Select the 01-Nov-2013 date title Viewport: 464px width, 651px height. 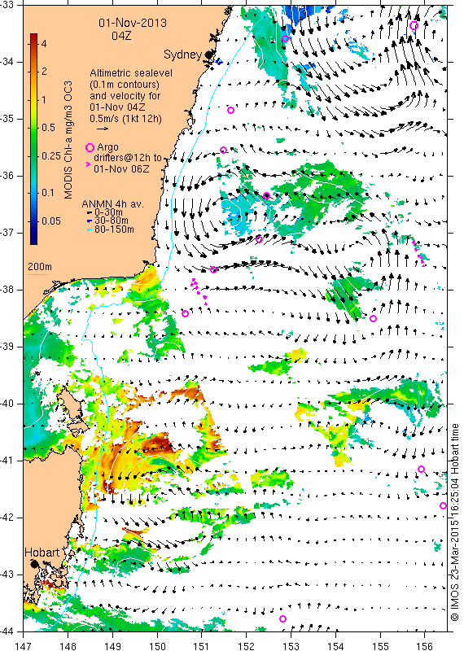click(133, 23)
